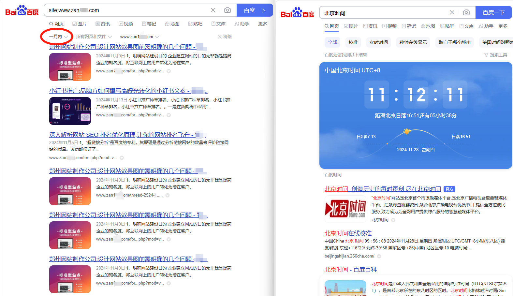Select 文库 tab in left window

(x=218, y=24)
